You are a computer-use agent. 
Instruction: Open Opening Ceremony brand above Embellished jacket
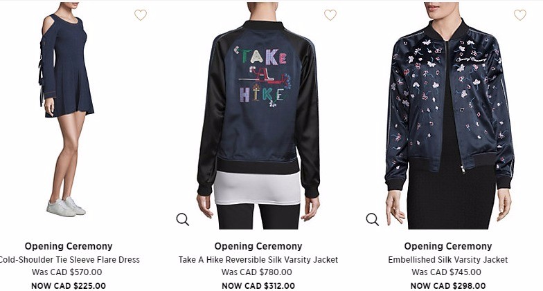point(448,246)
